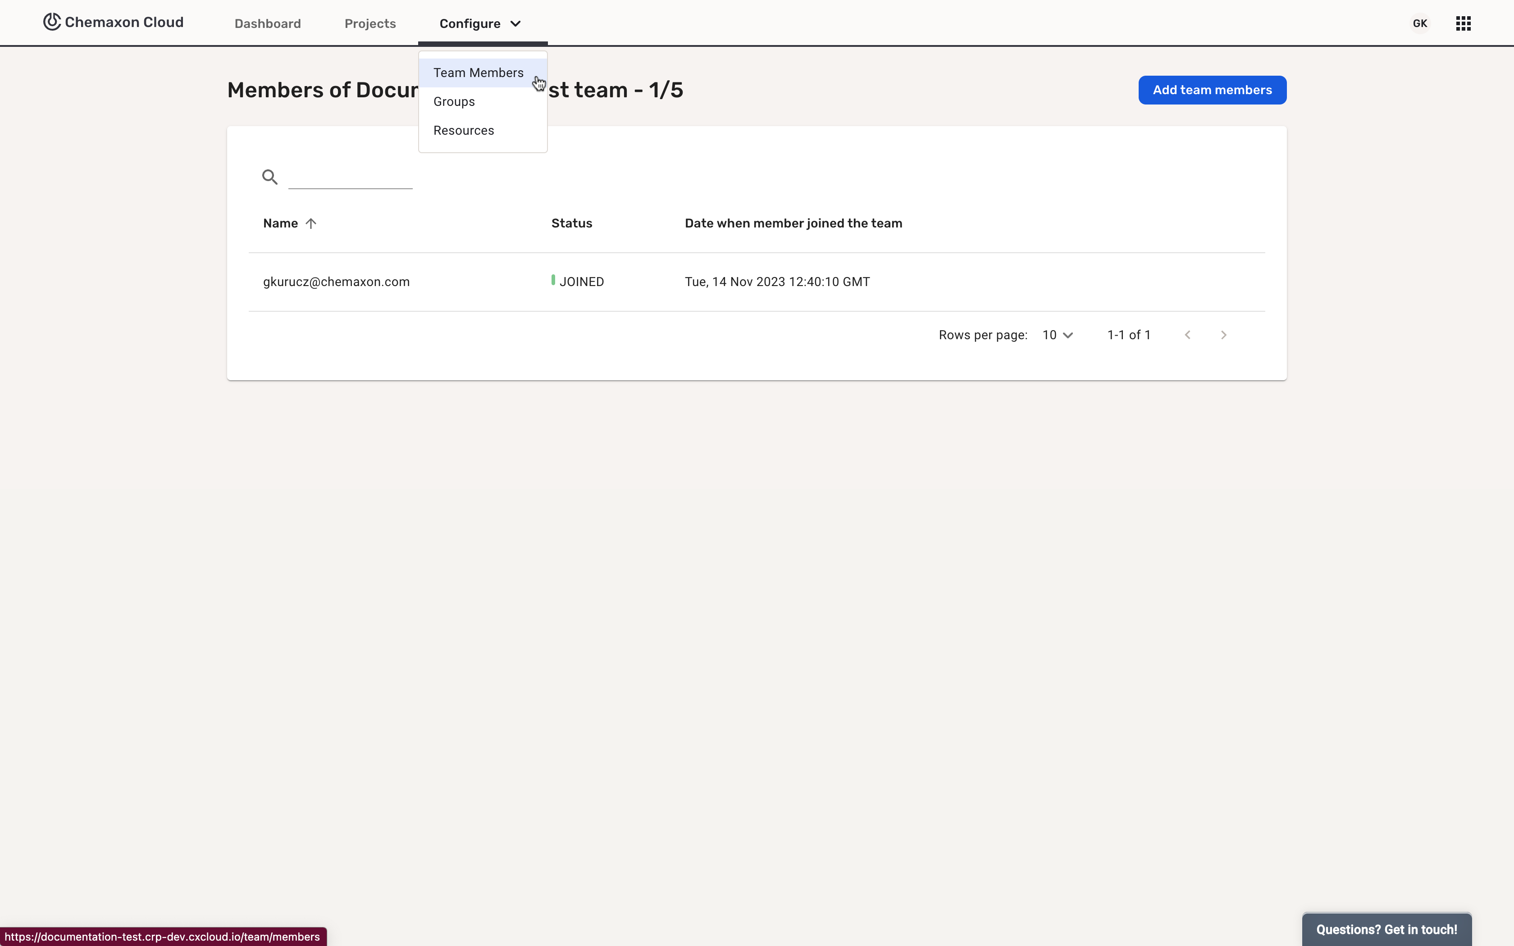Select Groups from Configure menu

(x=454, y=102)
